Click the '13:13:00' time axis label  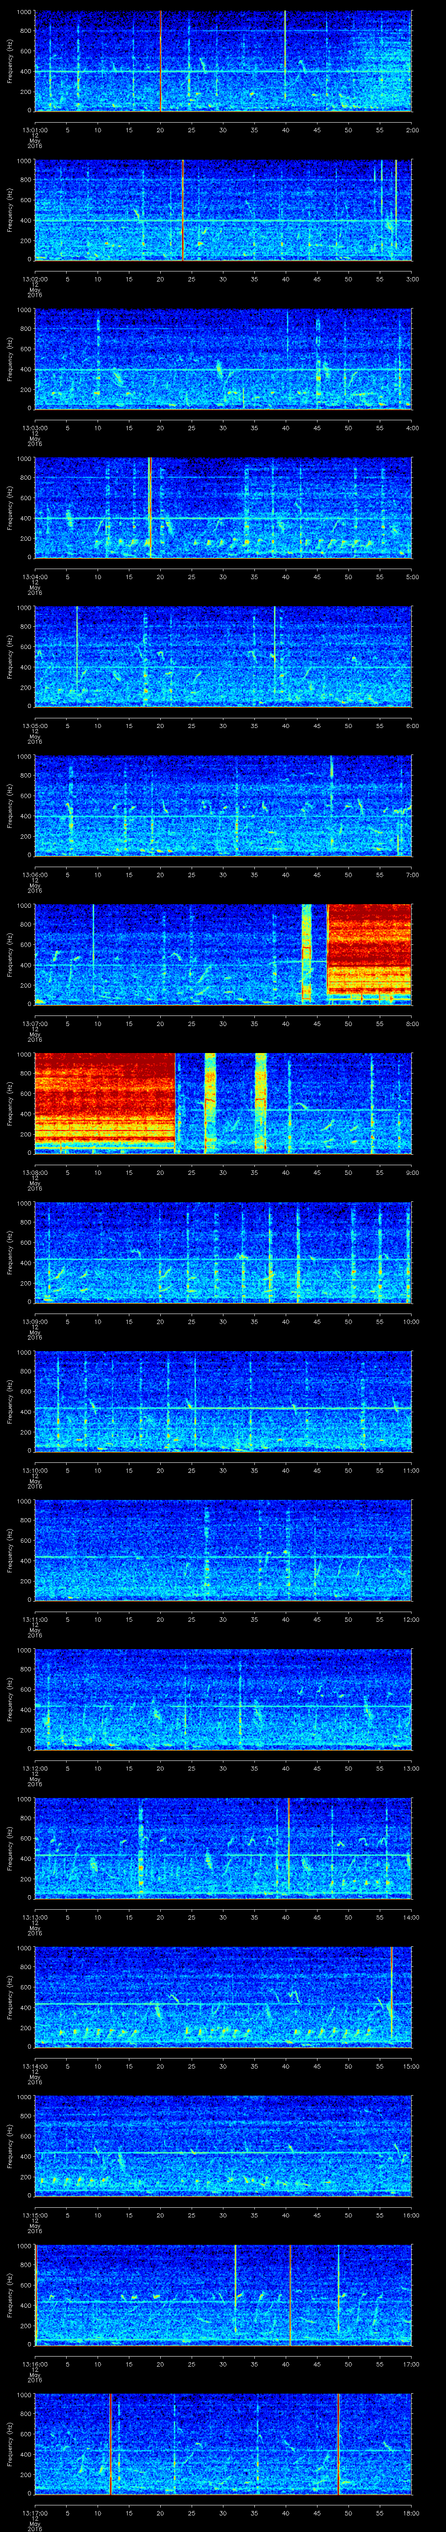tap(34, 1917)
